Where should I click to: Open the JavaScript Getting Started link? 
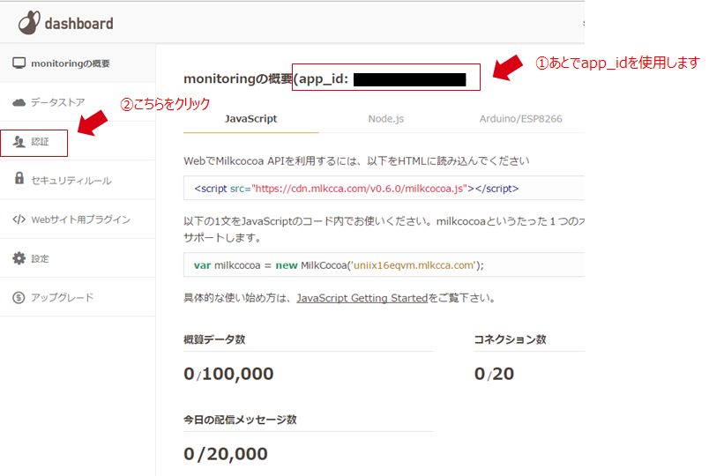tap(362, 298)
